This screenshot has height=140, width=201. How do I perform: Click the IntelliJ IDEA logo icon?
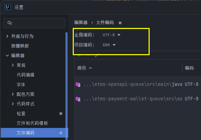(x=8, y=7)
